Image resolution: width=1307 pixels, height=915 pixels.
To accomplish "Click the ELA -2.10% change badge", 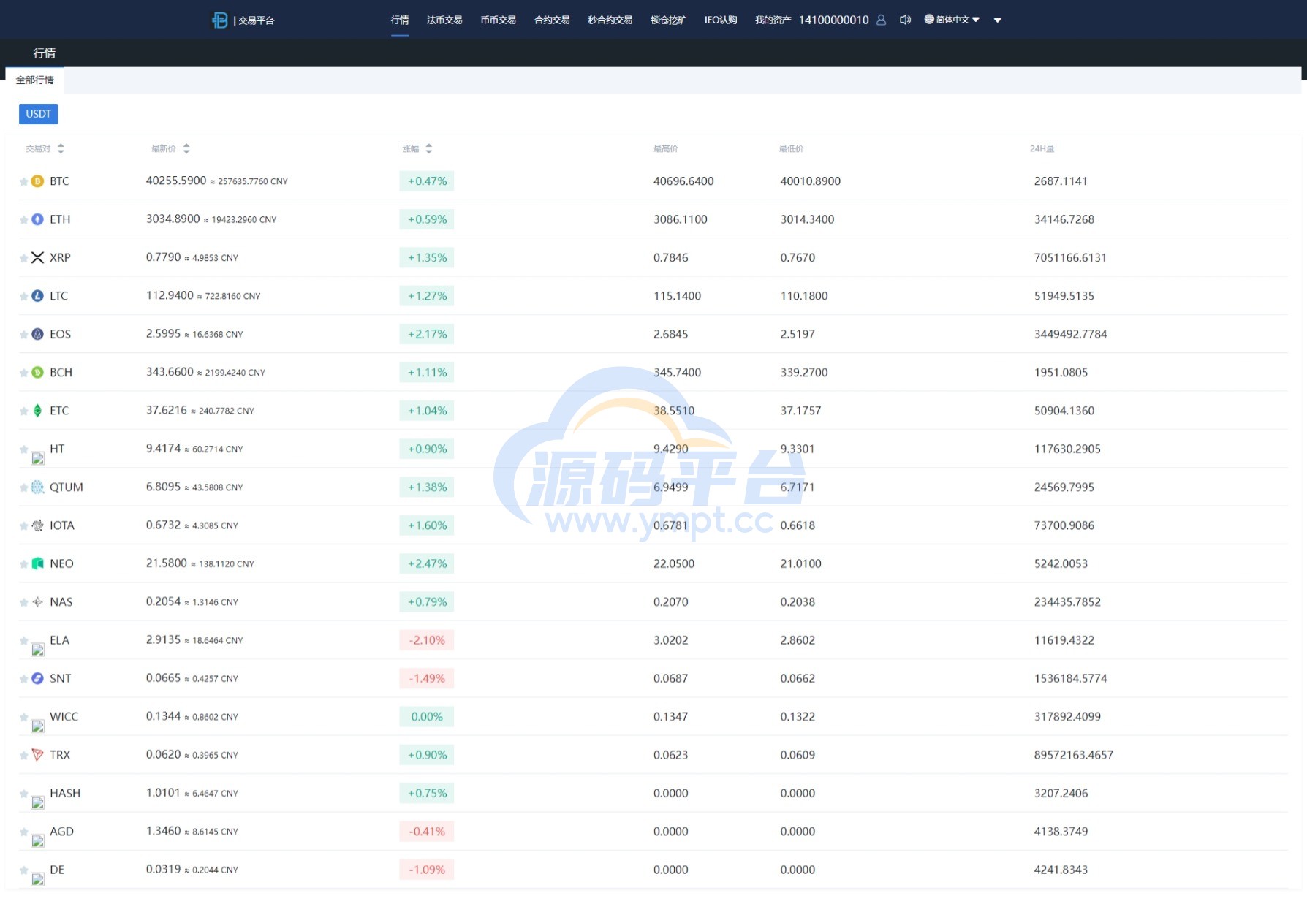I will 427,640.
